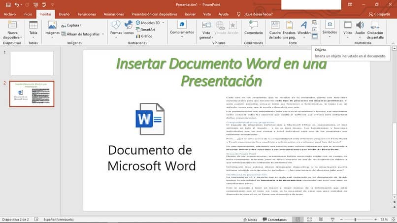
Task: Save the presentation with the Save icon
Action: [8, 4]
